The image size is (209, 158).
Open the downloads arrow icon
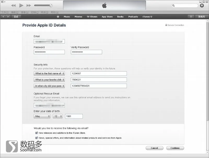click(202, 5)
